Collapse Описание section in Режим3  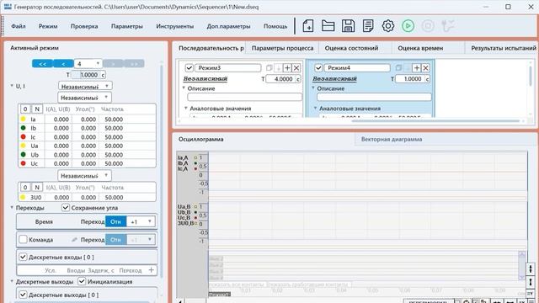point(184,88)
